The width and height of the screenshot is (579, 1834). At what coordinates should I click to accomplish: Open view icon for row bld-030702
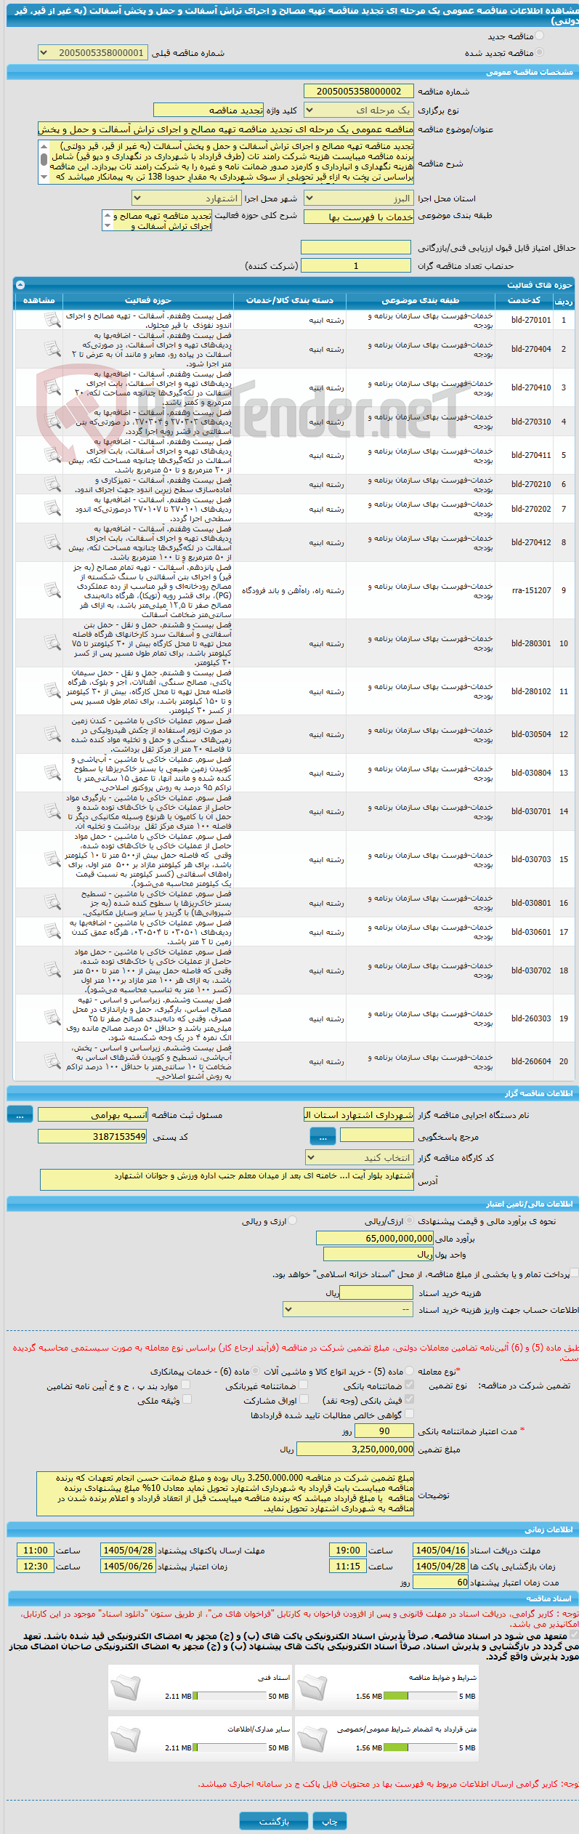52,970
